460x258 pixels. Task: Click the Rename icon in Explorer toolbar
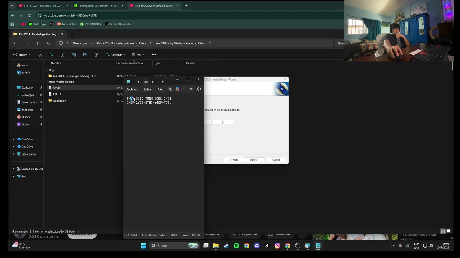[x=74, y=54]
